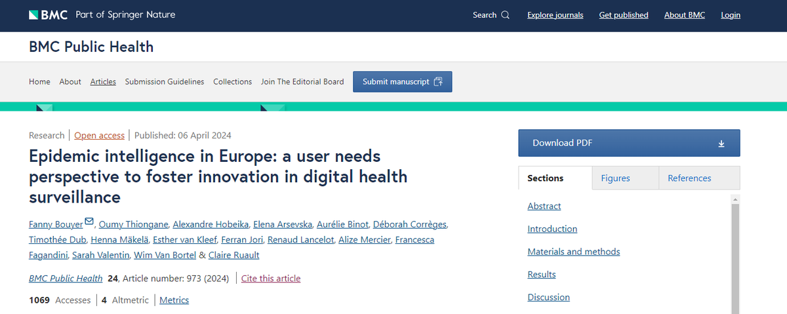Jump to Materials and methods section

[574, 252]
